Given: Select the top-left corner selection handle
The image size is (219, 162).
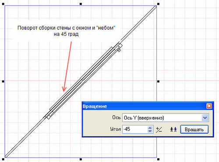Looking at the screenshot, I should (3, 4).
